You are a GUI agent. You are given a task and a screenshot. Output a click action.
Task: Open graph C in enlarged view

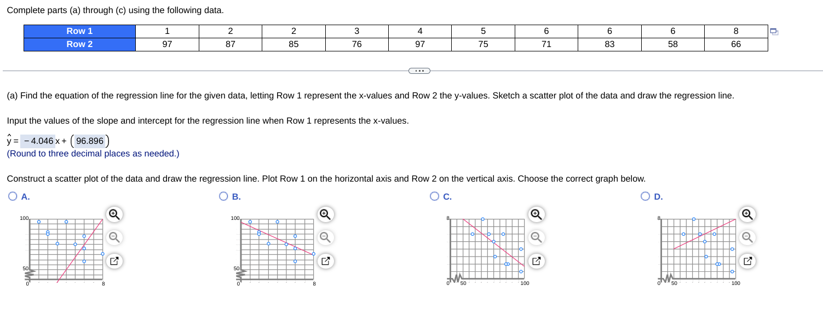click(x=536, y=261)
